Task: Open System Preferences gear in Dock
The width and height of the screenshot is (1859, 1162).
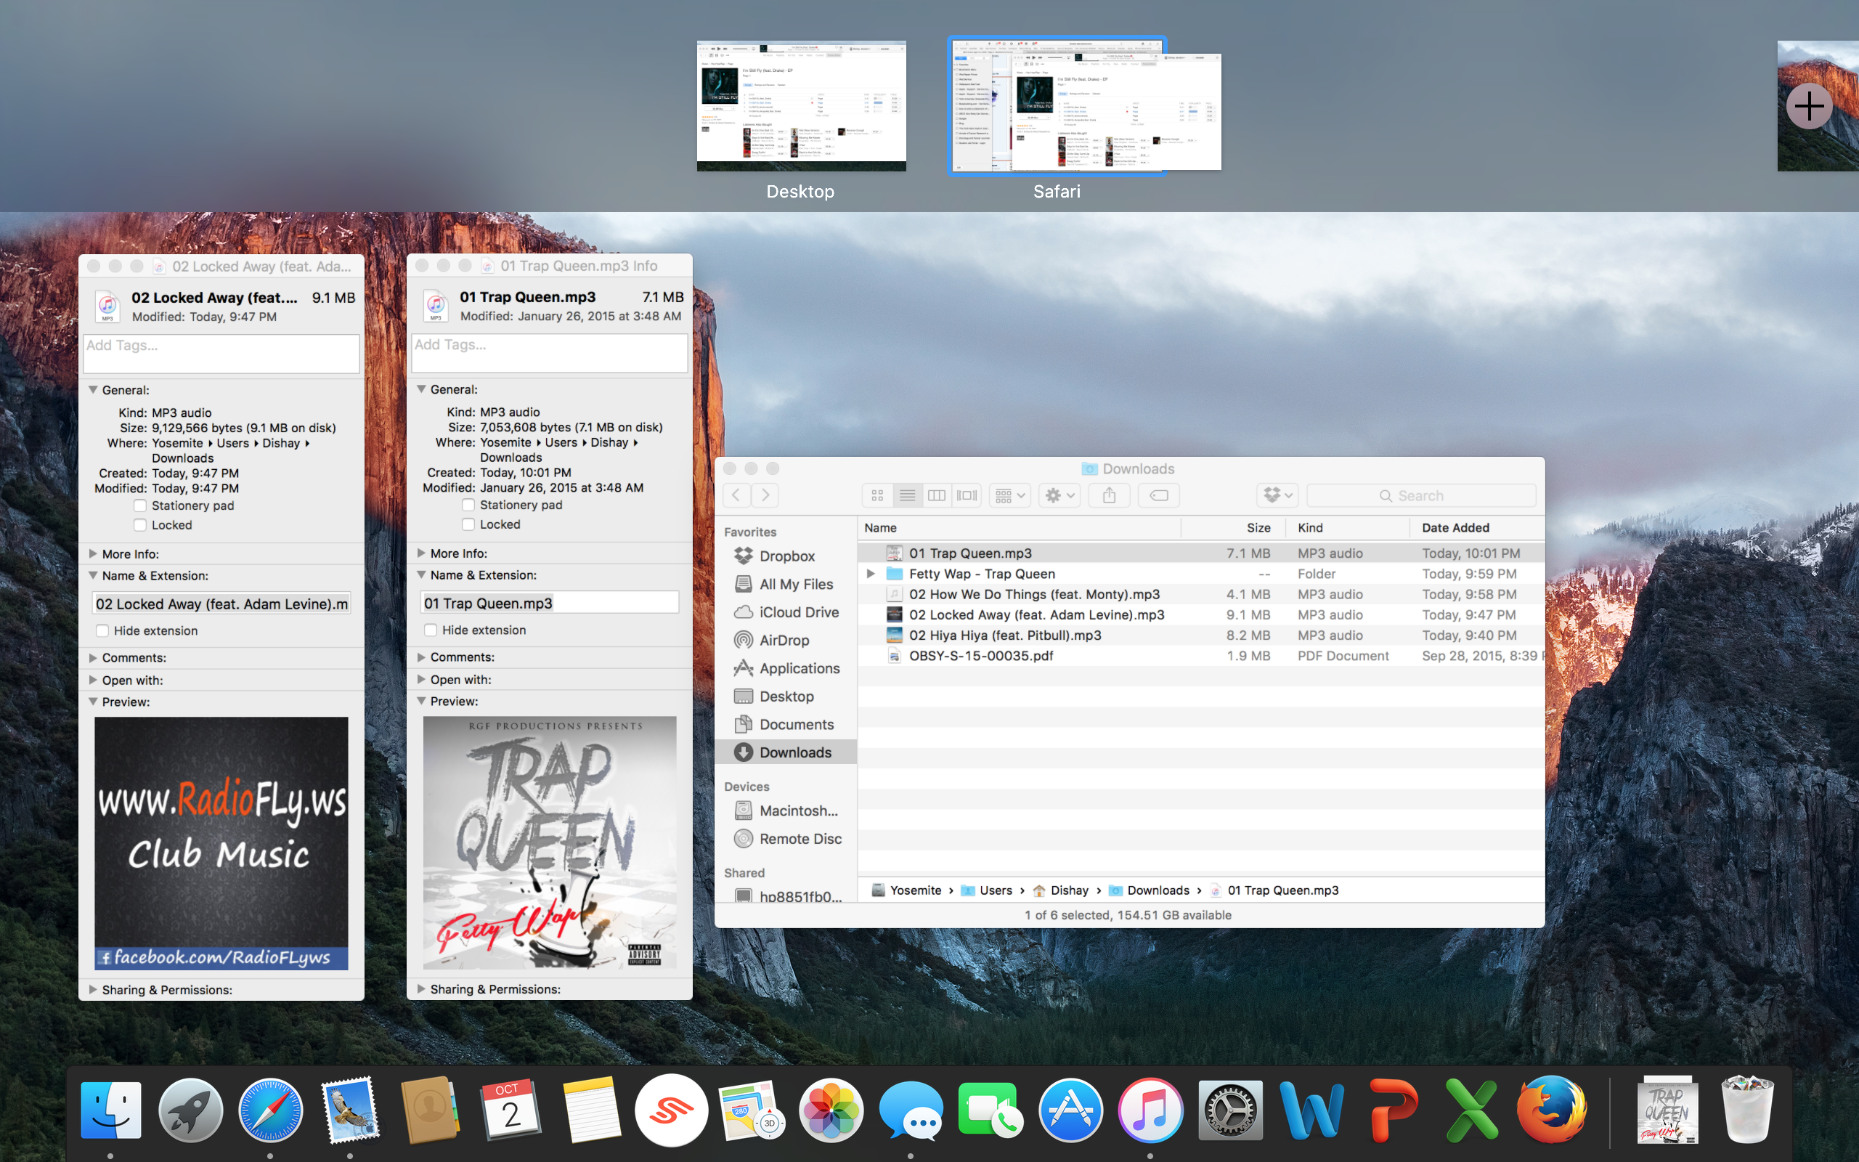Action: [1231, 1110]
